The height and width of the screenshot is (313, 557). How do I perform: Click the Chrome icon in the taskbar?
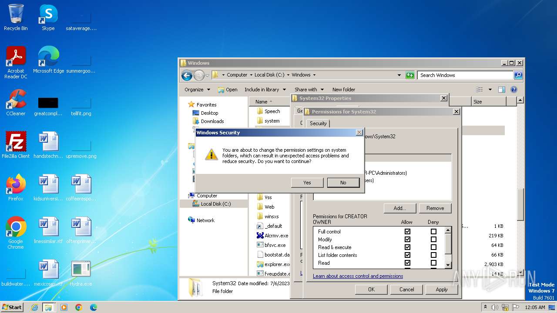[x=79, y=307]
